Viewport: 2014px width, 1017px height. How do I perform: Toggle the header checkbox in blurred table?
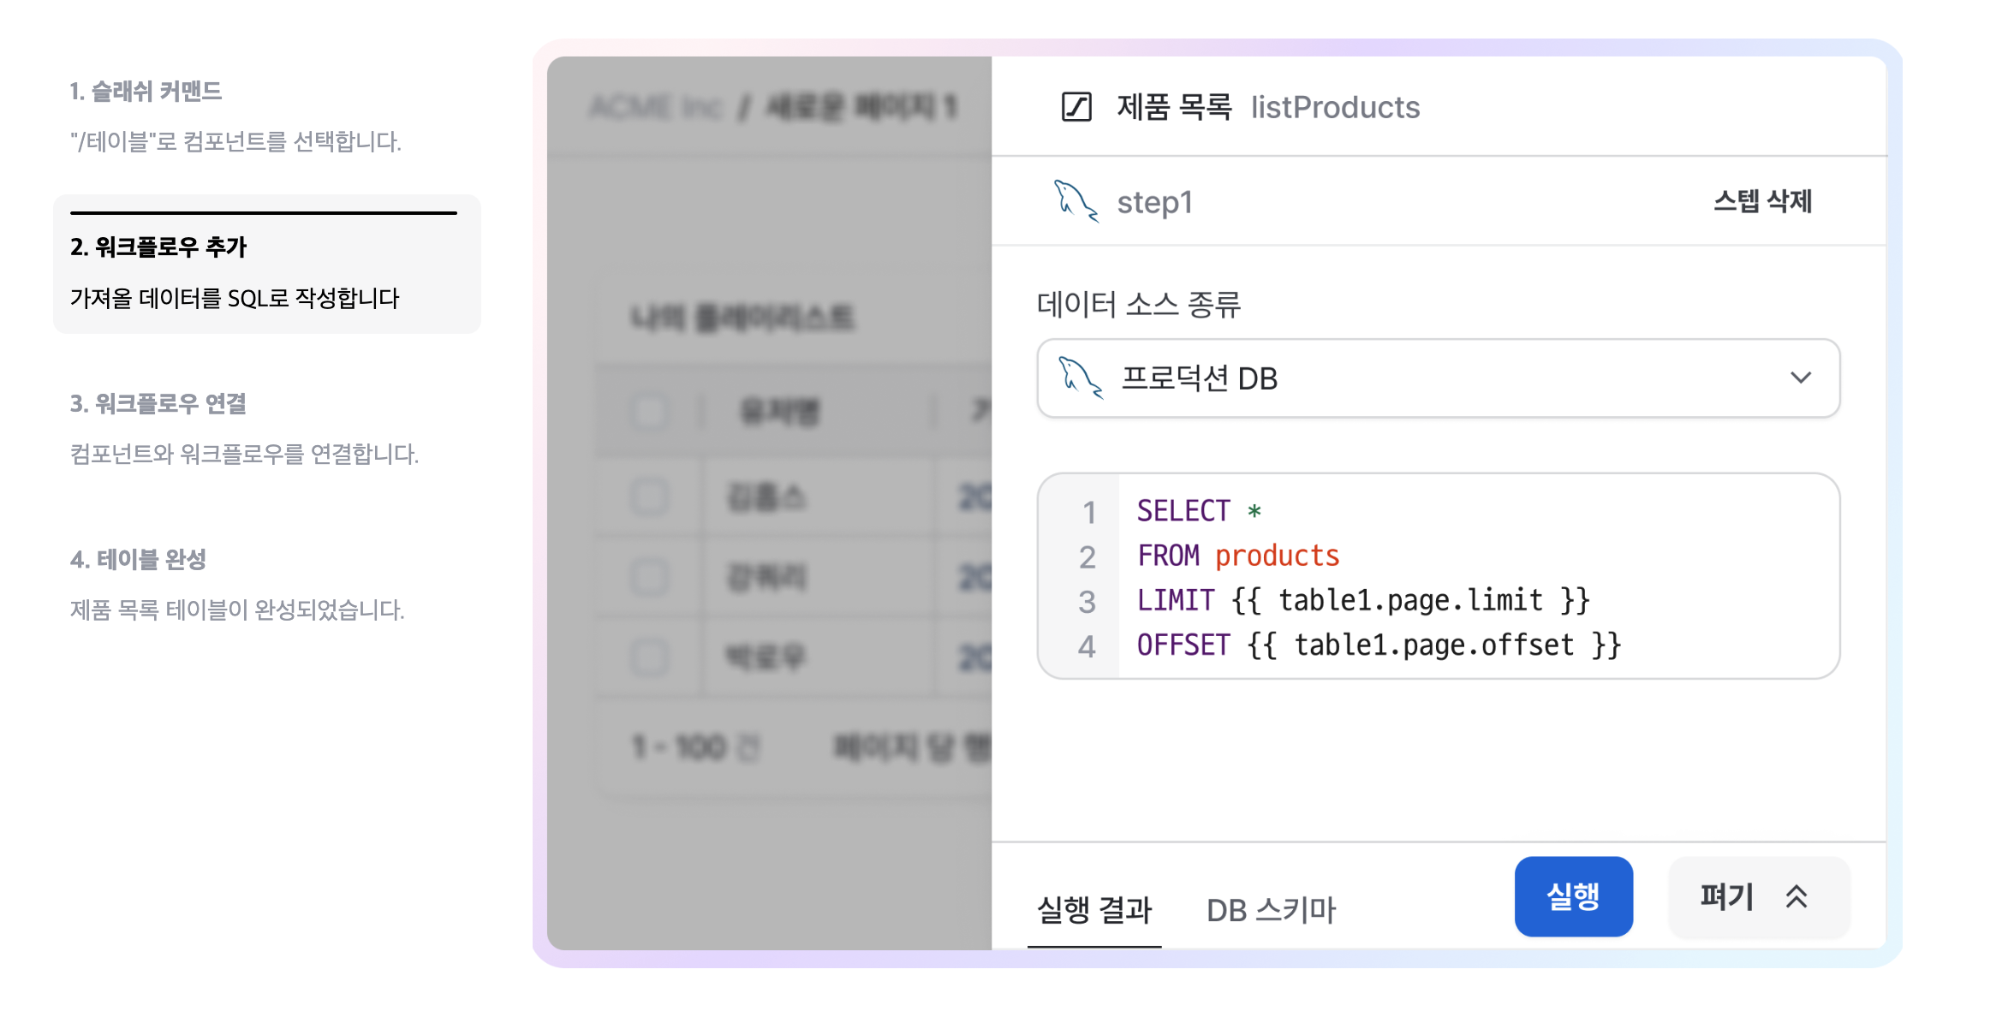[649, 412]
